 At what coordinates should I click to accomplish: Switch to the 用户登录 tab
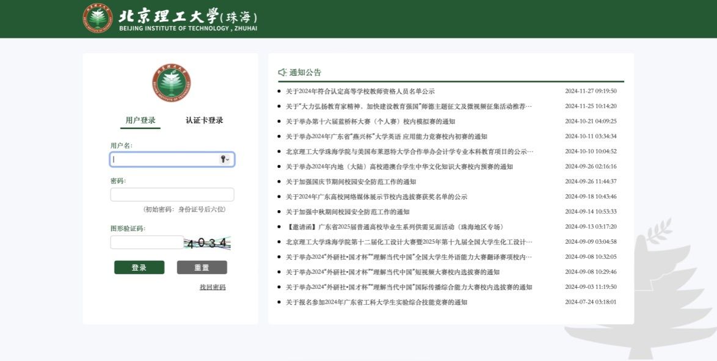(x=140, y=120)
